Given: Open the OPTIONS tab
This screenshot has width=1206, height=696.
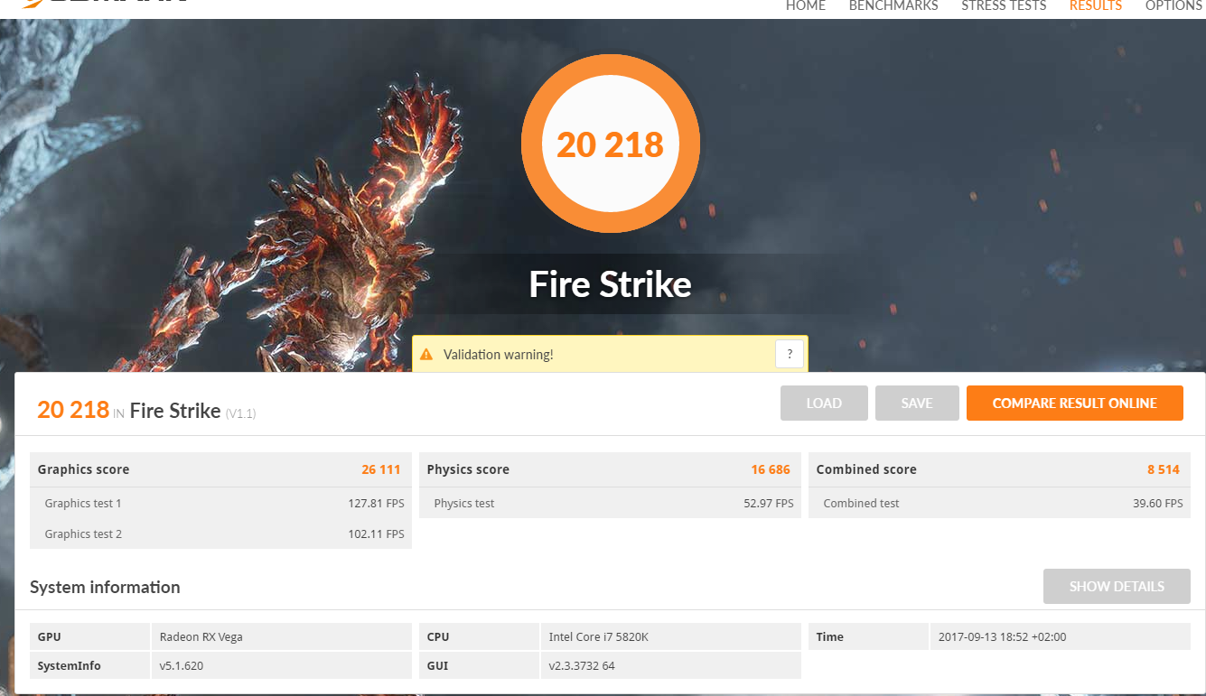Looking at the screenshot, I should [1174, 6].
